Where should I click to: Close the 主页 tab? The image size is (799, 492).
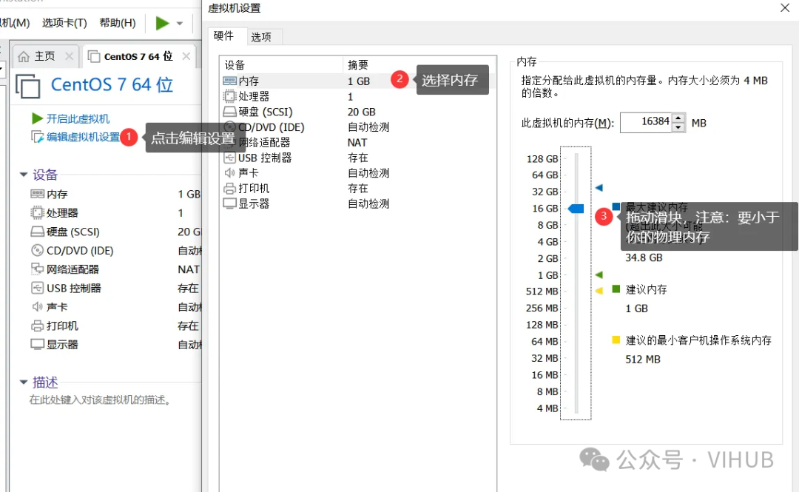point(70,56)
